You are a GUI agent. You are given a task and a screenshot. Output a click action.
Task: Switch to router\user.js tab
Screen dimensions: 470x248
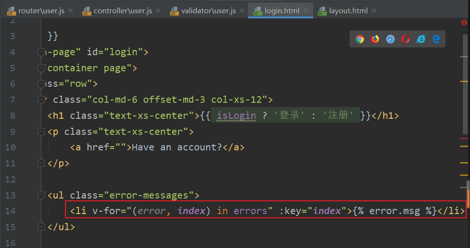41,11
